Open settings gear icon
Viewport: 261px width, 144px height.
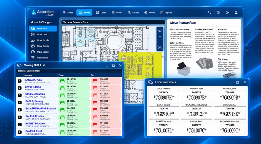tap(218, 13)
